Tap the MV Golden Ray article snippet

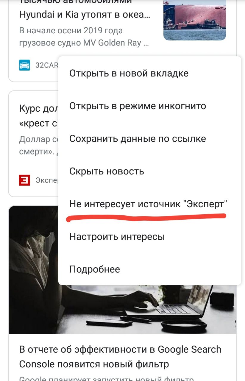pos(84,37)
